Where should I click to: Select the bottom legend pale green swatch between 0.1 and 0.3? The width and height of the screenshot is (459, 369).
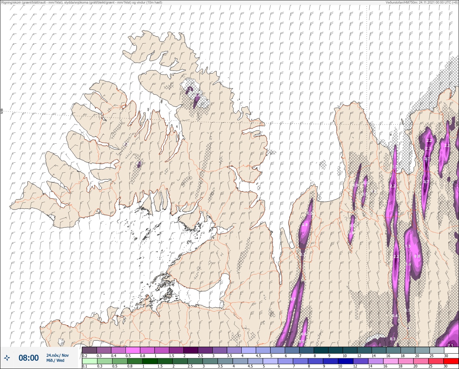pos(89,361)
